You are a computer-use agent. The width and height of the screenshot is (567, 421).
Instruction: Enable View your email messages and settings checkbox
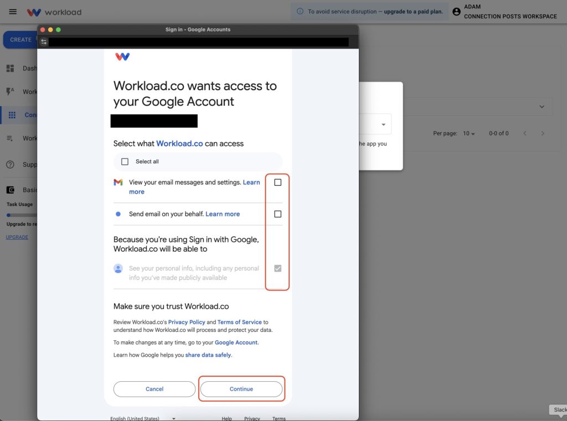[278, 183]
